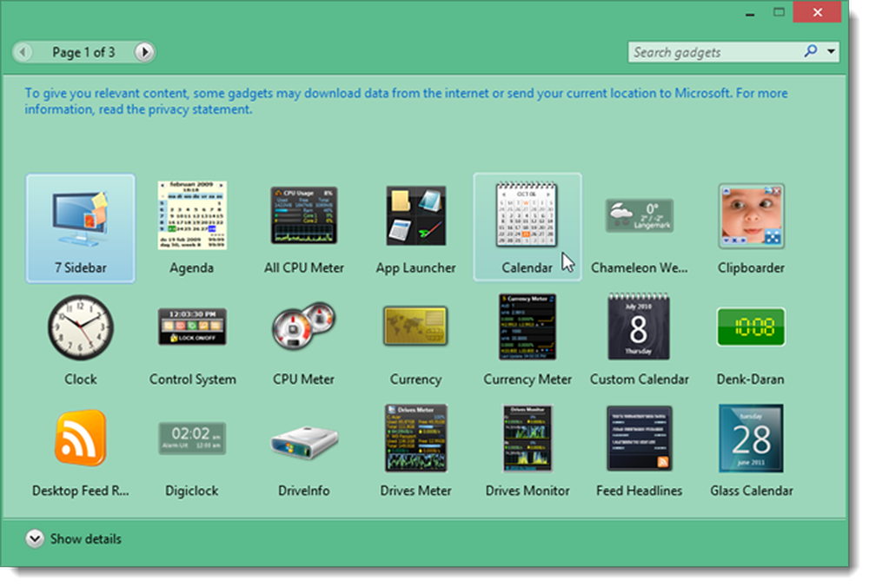Pick the Control System gadget icon
This screenshot has height=587, width=869.
click(x=192, y=326)
